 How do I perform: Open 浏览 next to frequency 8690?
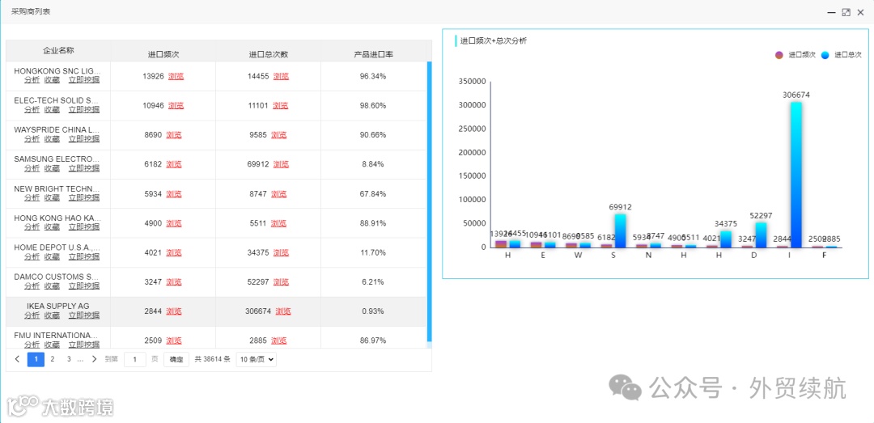point(174,135)
